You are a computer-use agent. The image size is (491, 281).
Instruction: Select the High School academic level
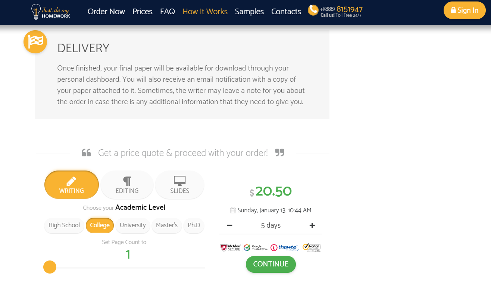pyautogui.click(x=64, y=225)
